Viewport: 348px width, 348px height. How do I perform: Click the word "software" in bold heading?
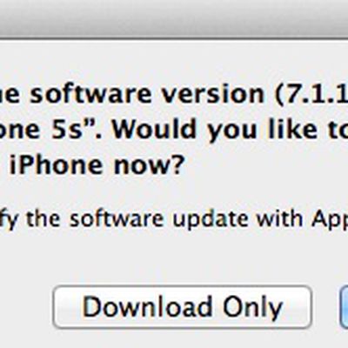[x=91, y=93]
